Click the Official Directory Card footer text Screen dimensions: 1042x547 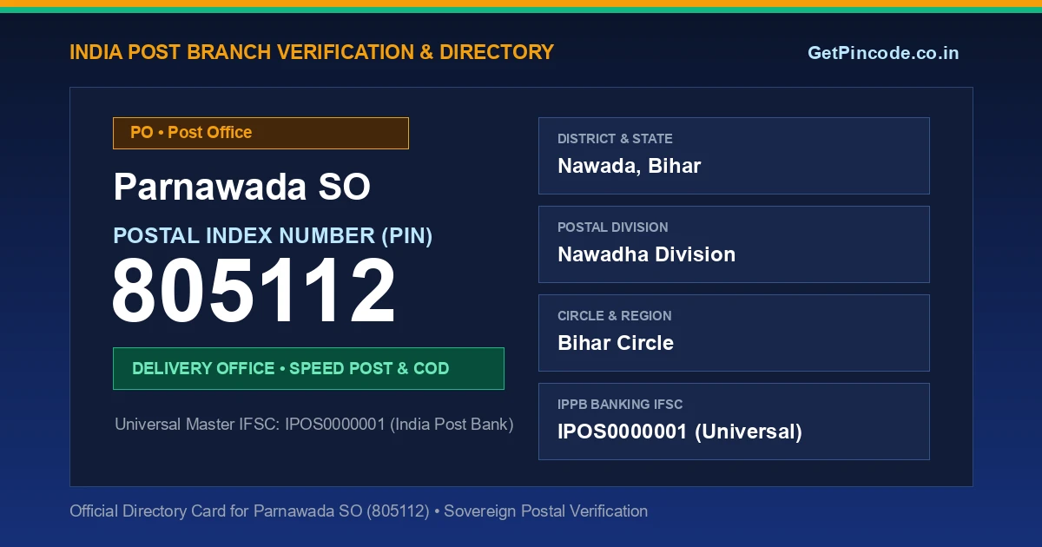coord(359,511)
